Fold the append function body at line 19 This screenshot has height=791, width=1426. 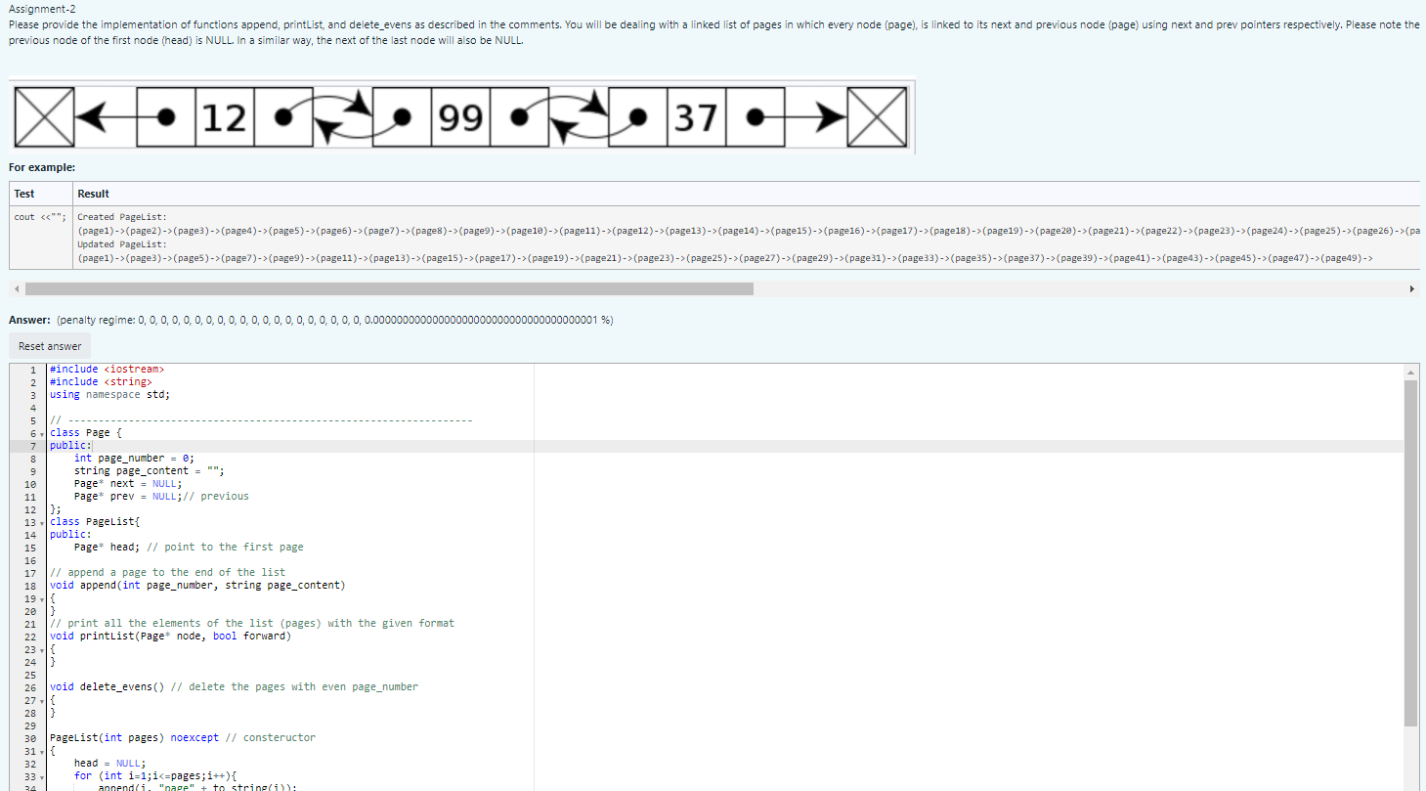41,599
